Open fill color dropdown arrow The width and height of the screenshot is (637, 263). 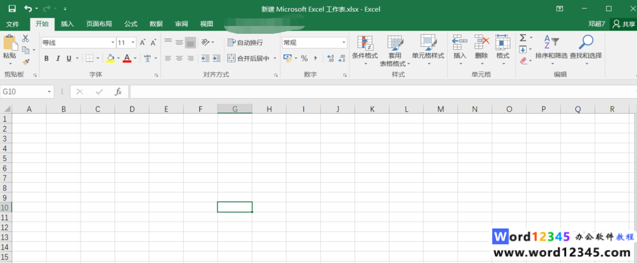tap(118, 58)
